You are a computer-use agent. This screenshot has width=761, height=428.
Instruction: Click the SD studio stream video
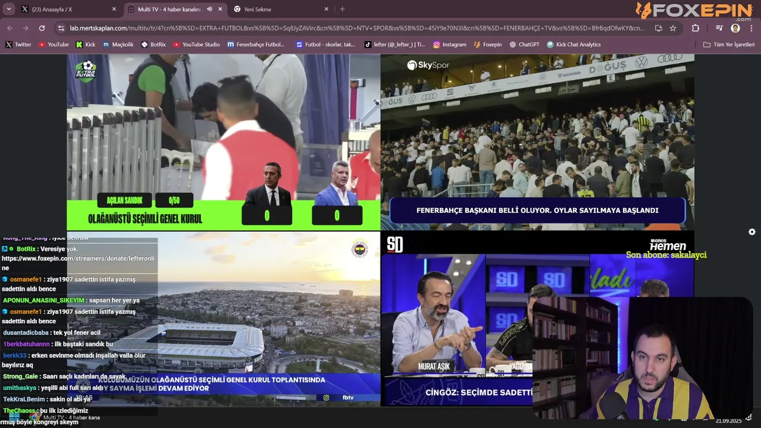[537, 319]
